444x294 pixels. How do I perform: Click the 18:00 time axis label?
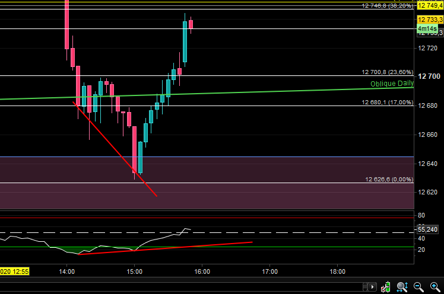click(x=338, y=271)
